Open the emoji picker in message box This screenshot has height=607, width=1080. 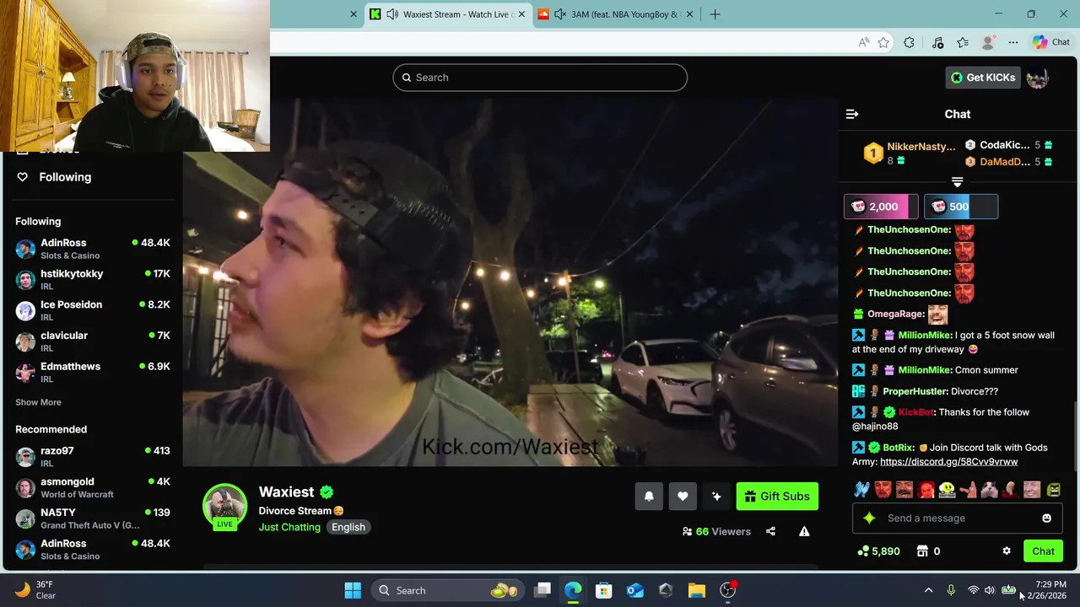[x=1046, y=518]
